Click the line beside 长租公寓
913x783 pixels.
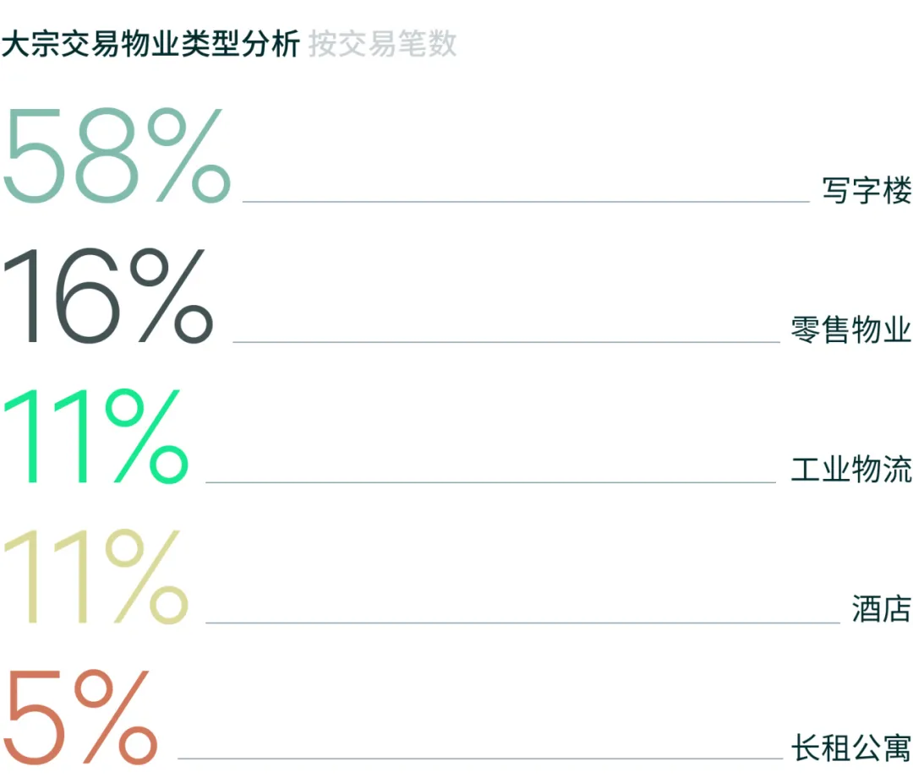pyautogui.click(x=480, y=758)
